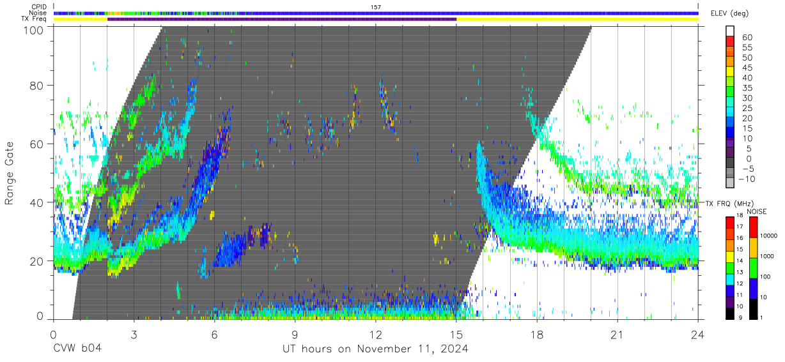Click the y-axis tick label '100'
Image resolution: width=785 pixels, height=362 pixels.
tap(34, 30)
